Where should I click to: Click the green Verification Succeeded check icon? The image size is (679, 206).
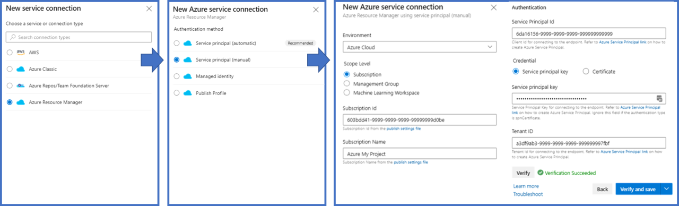pyautogui.click(x=540, y=173)
